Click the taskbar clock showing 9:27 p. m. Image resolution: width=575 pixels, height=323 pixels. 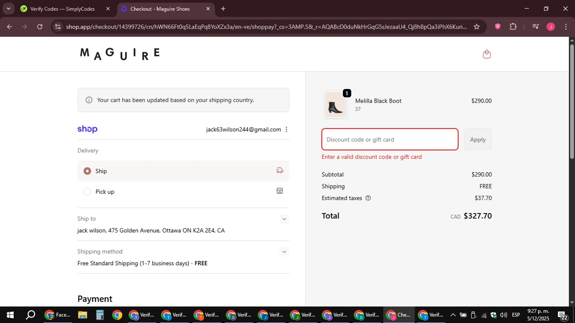click(x=538, y=315)
